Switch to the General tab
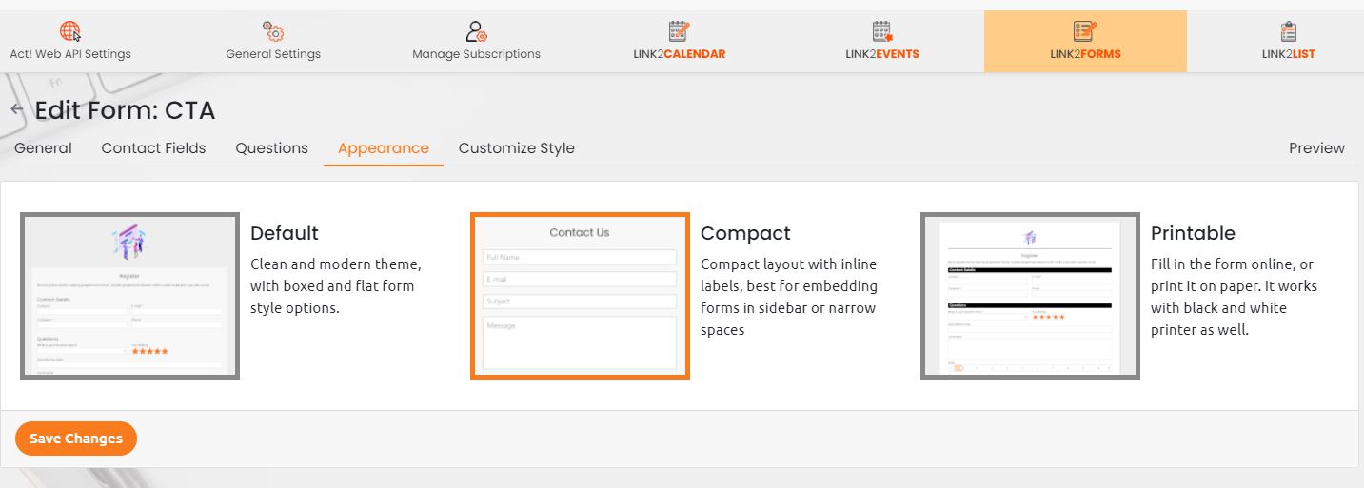Screen dimensions: 1364x488 point(43,148)
